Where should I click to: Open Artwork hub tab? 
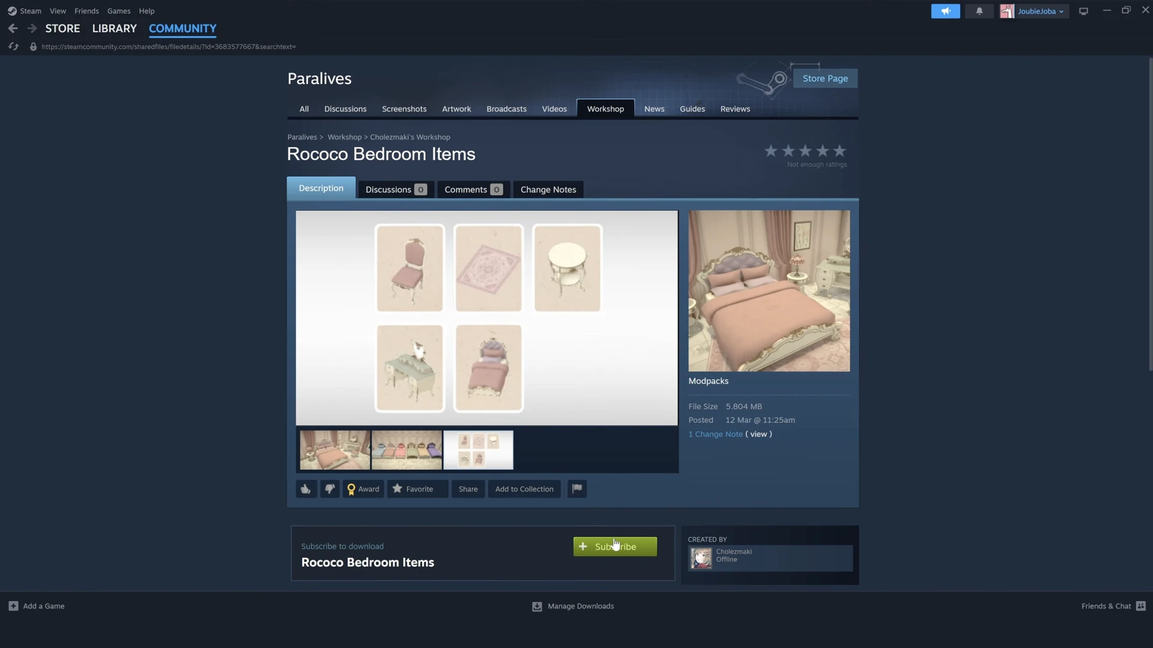point(456,109)
